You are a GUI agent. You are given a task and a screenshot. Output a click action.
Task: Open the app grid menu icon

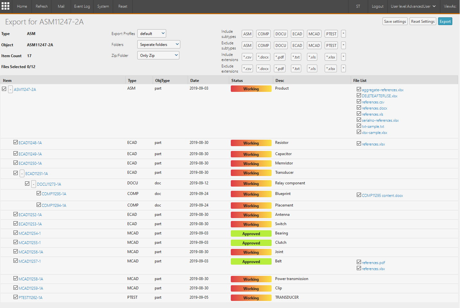[x=5, y=6]
